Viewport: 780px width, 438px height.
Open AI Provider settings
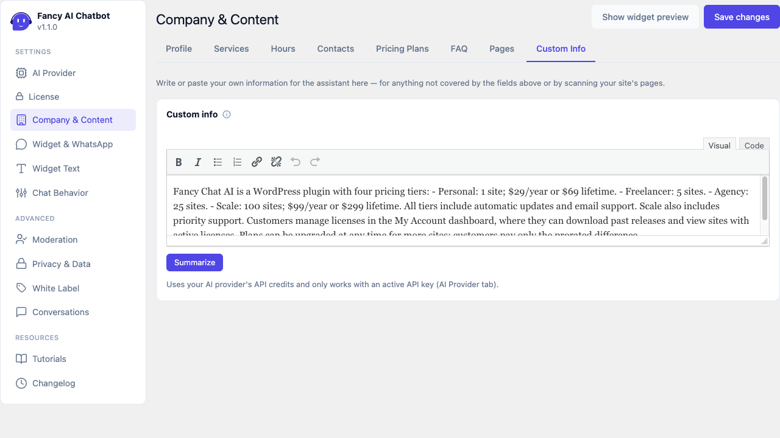(73, 73)
